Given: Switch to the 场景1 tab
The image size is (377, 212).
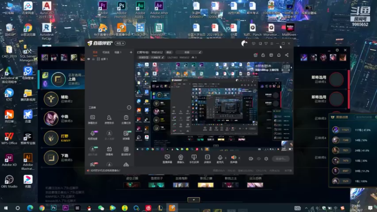Looking at the screenshot, I should 118,52.
